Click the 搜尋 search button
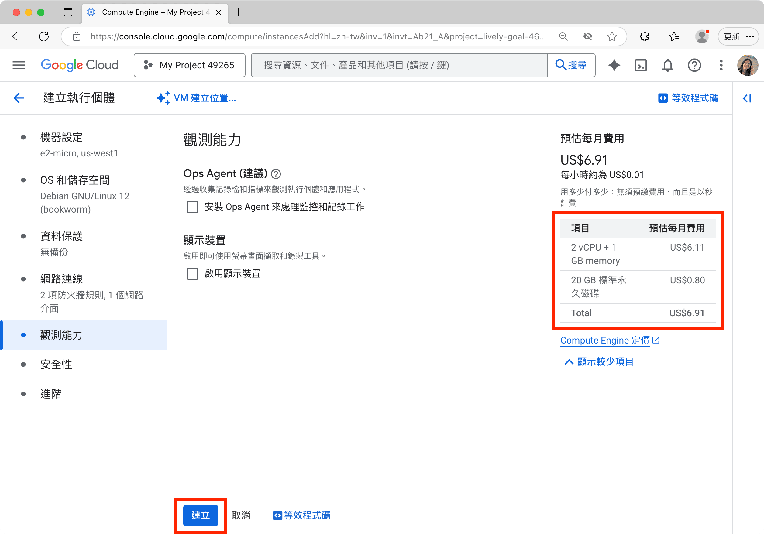This screenshot has width=764, height=534. tap(571, 65)
